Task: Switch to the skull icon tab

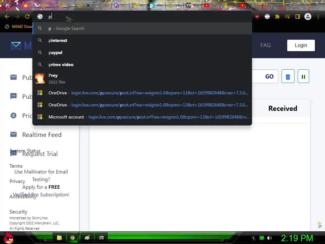Action: 156,5
